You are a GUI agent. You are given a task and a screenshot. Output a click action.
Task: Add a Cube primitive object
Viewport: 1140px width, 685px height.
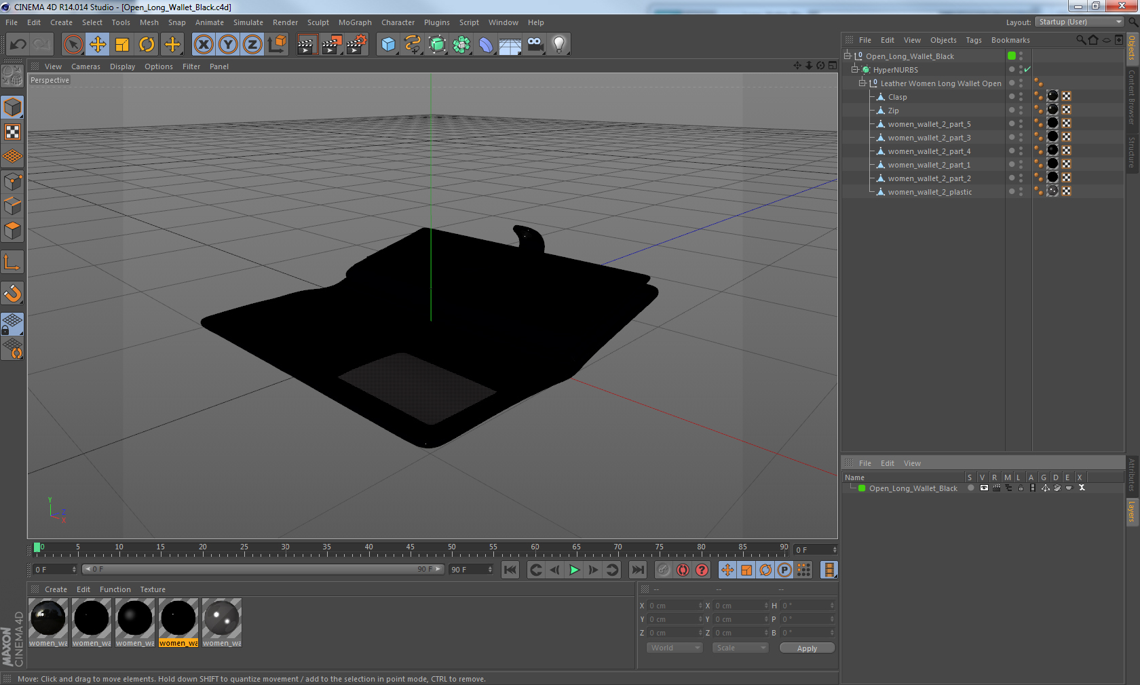pos(388,45)
